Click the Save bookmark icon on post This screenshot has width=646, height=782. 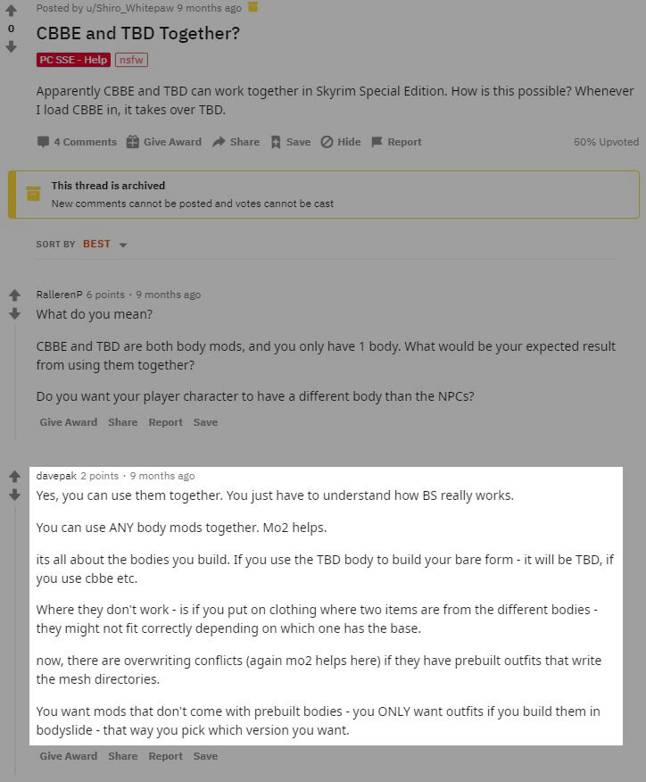click(276, 142)
